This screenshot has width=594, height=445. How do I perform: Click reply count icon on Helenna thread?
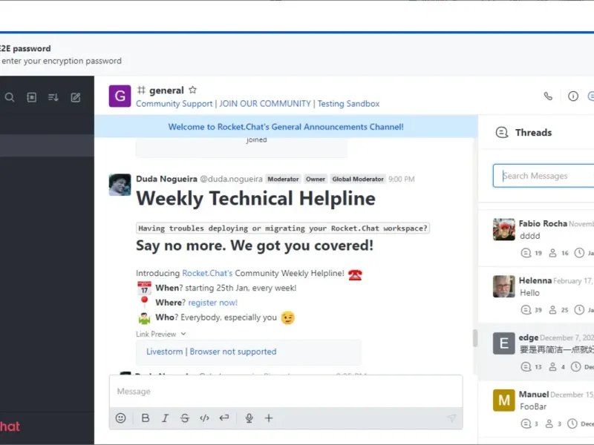click(526, 310)
